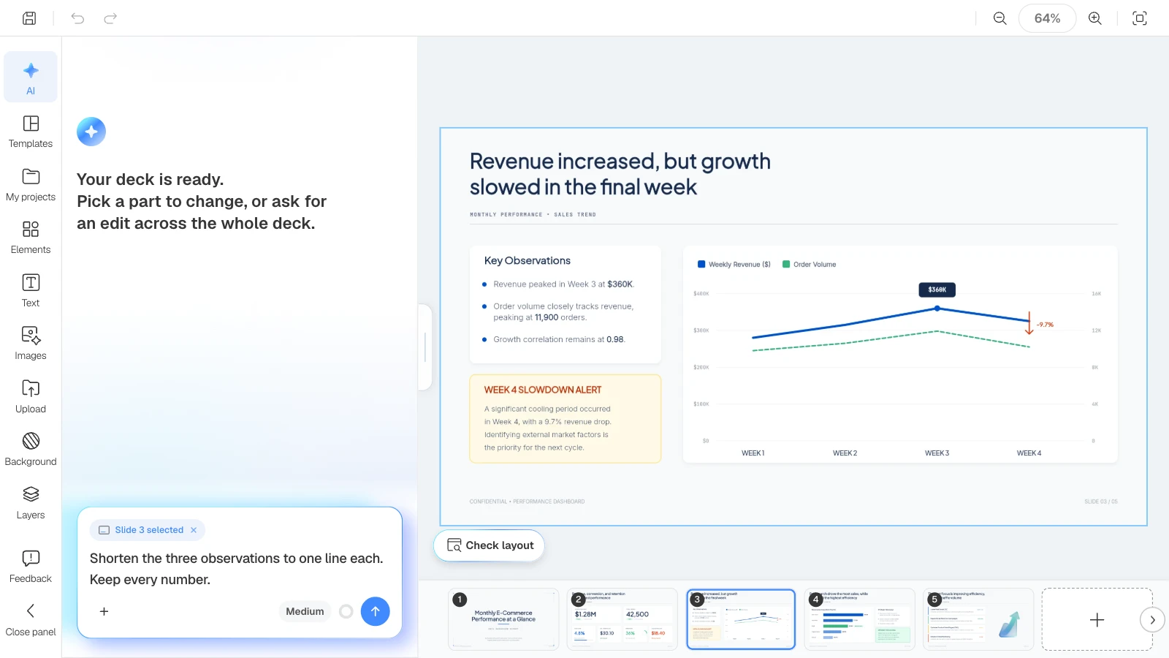1169x658 pixels.
Task: Open the Medium effort selector
Action: (305, 611)
